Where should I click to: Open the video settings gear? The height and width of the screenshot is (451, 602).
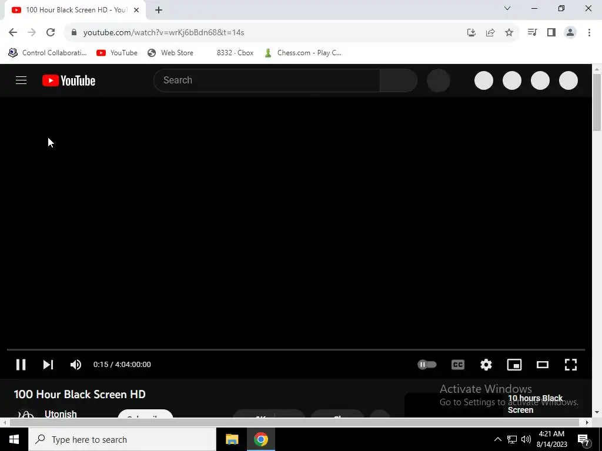486,364
